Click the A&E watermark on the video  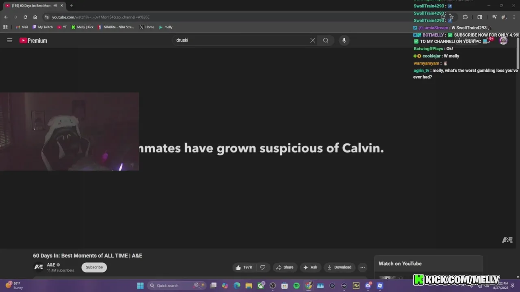(x=507, y=240)
